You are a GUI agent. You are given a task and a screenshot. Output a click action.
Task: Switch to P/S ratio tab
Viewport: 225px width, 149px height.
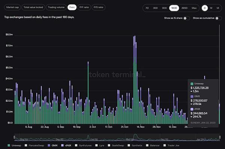[x=98, y=7]
